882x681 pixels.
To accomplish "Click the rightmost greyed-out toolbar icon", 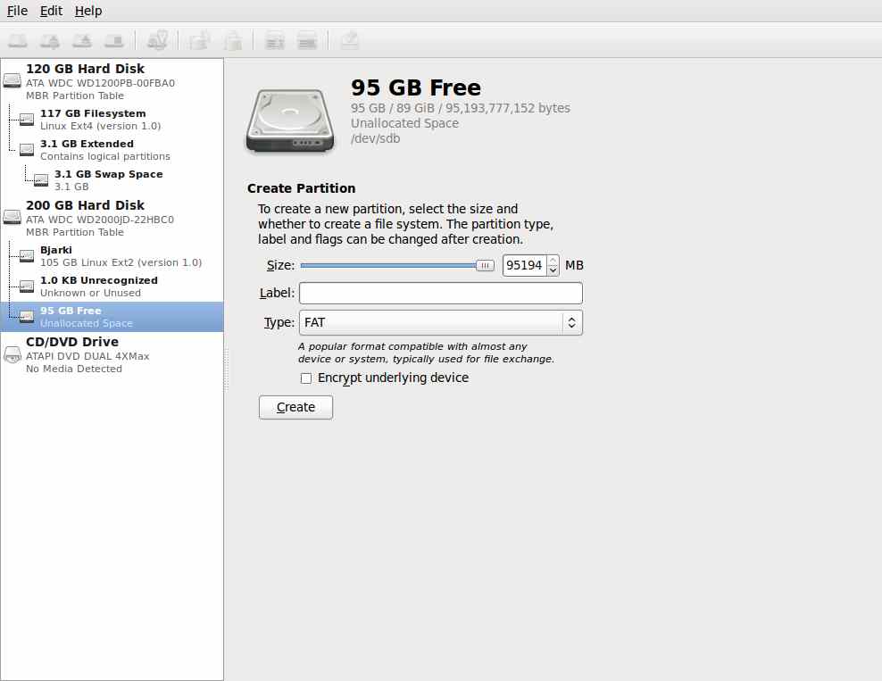I will tap(350, 40).
